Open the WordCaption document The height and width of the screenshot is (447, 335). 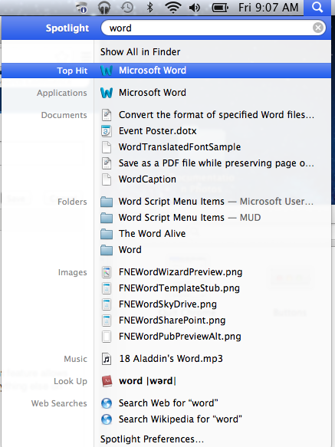click(147, 179)
